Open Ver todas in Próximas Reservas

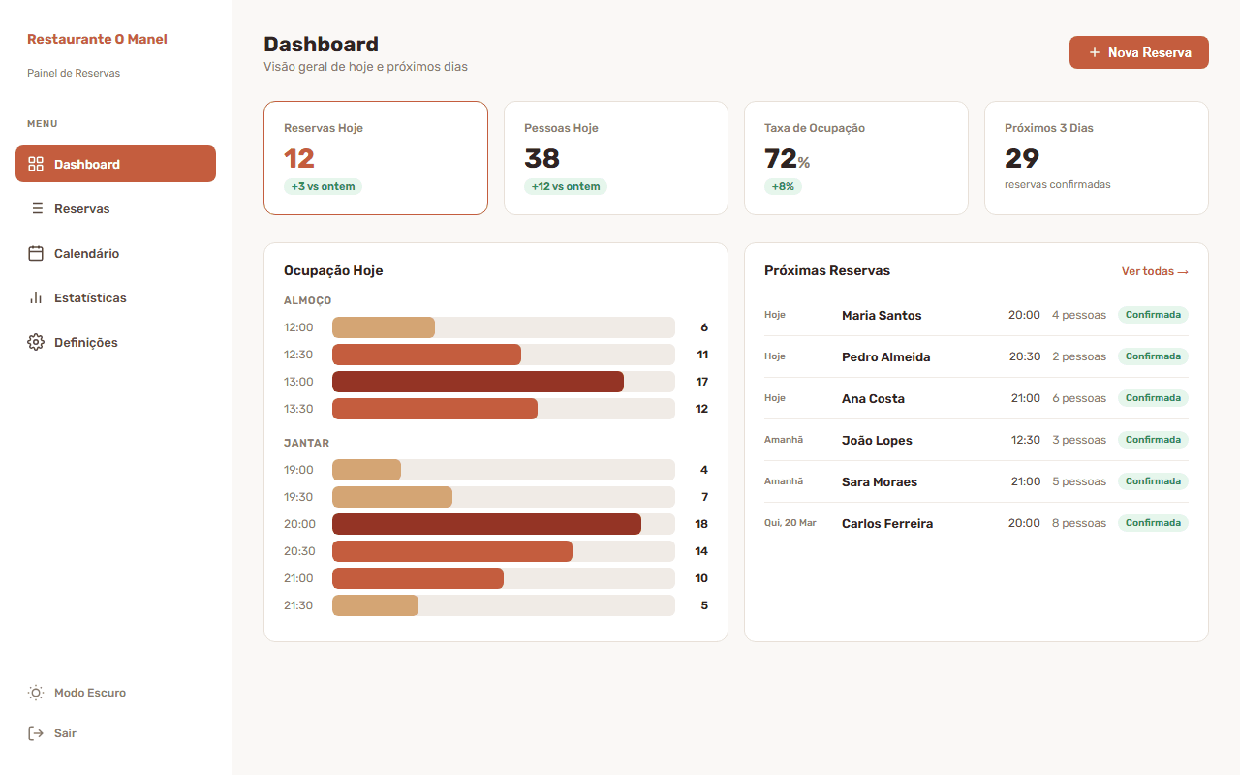coord(1155,271)
